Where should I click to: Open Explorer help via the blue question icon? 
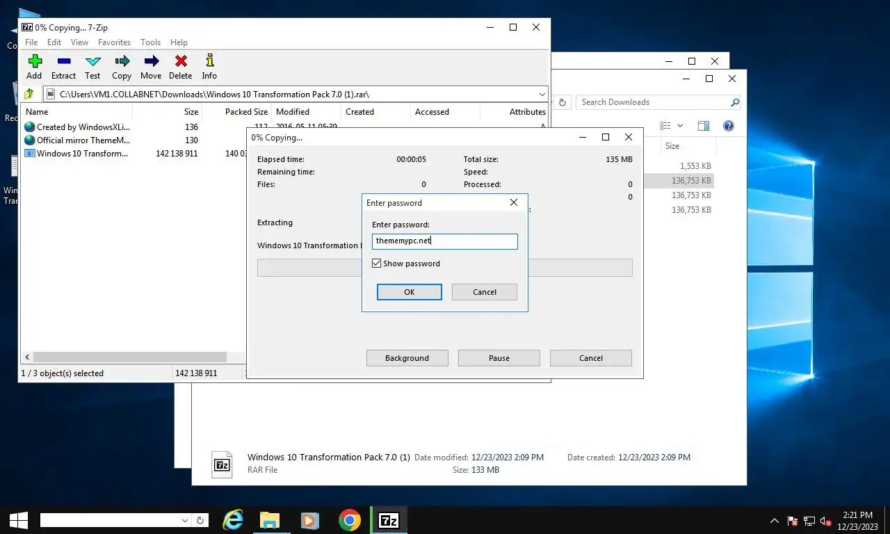[728, 126]
